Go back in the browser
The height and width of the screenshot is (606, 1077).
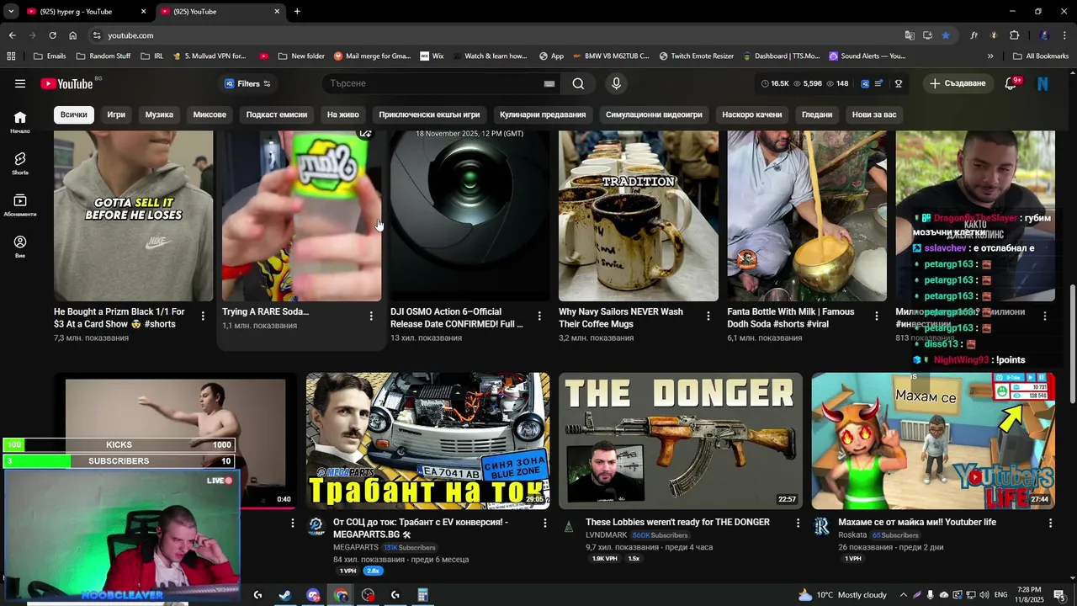tap(12, 35)
